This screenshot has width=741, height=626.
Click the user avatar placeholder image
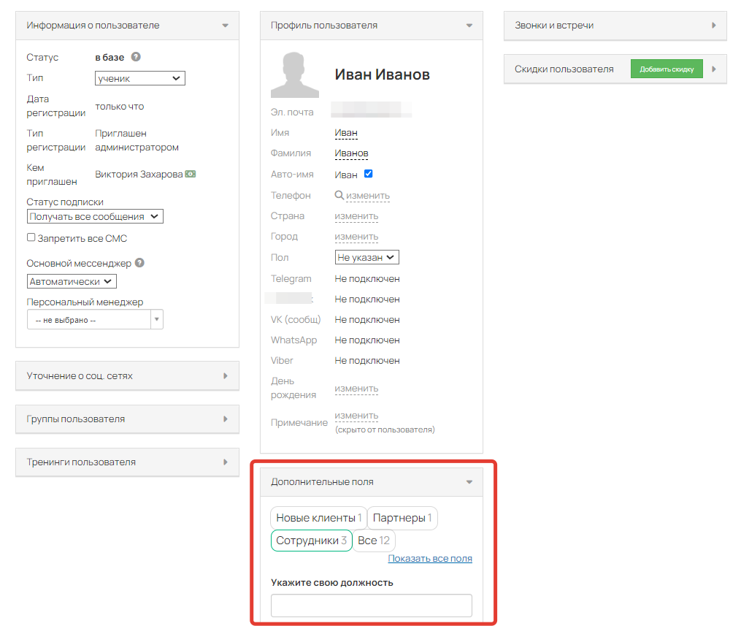(x=295, y=75)
